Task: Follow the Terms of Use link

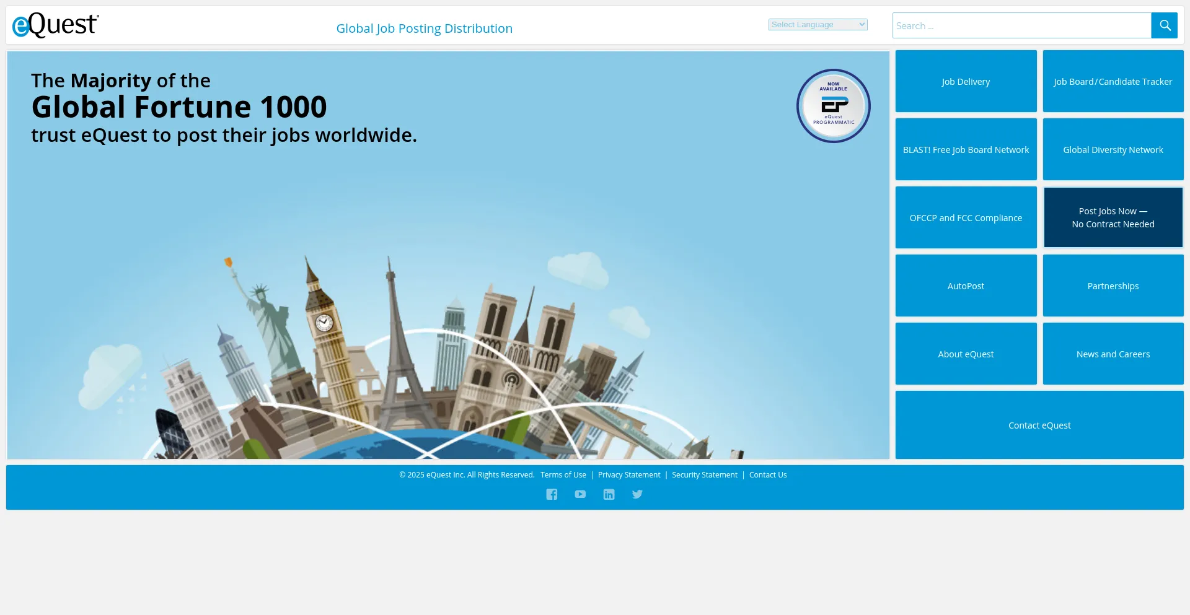Action: [563, 475]
